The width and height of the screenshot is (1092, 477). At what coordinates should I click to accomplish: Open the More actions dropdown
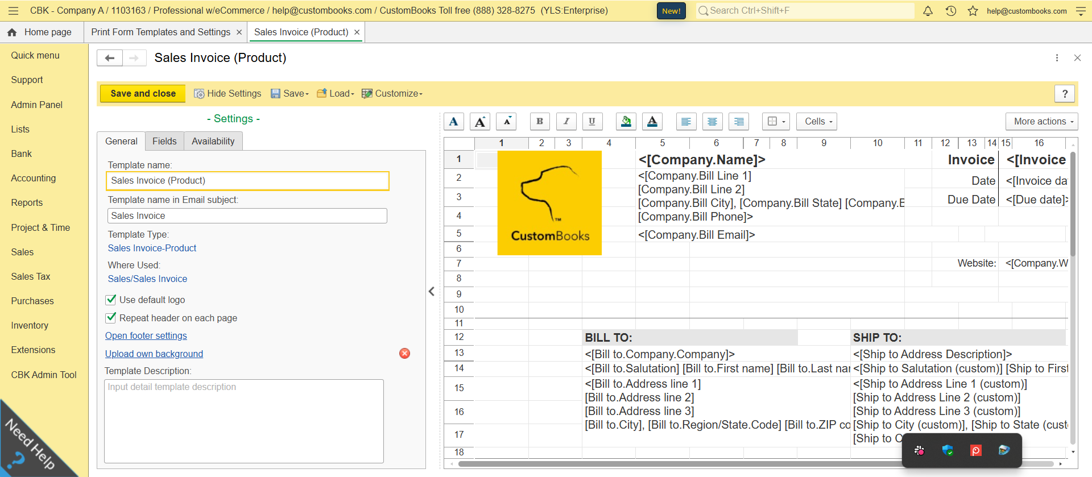[x=1041, y=121]
